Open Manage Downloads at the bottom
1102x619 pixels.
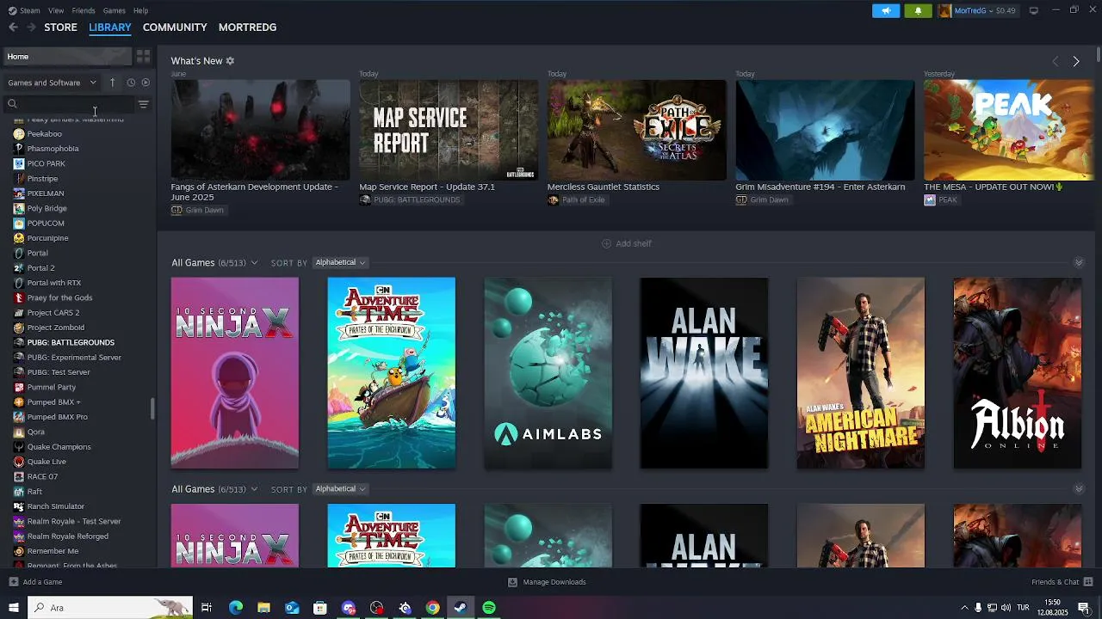[547, 582]
